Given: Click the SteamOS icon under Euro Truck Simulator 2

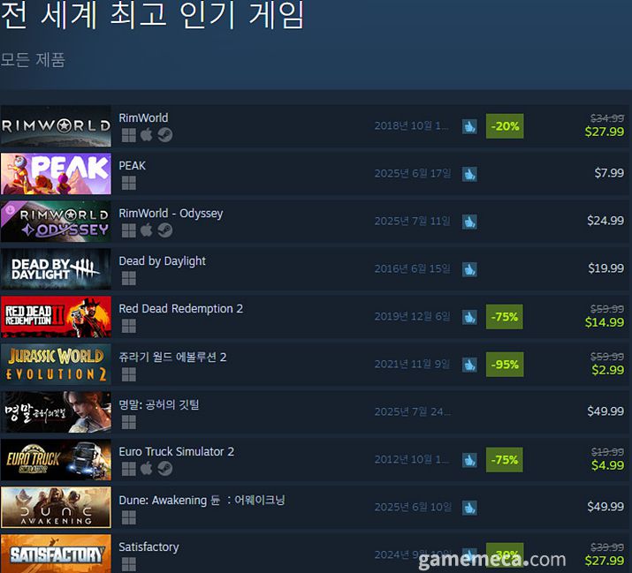Looking at the screenshot, I should point(165,468).
